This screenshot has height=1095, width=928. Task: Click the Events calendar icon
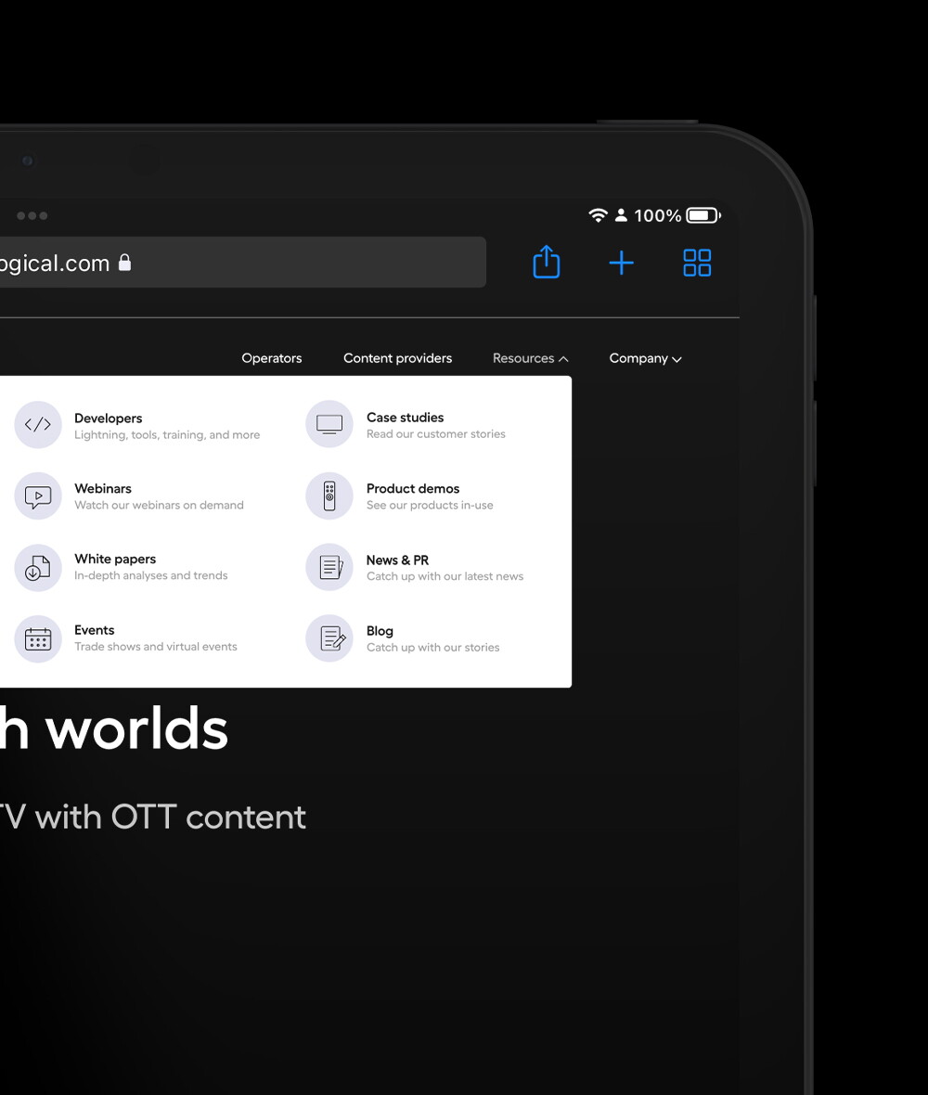38,638
